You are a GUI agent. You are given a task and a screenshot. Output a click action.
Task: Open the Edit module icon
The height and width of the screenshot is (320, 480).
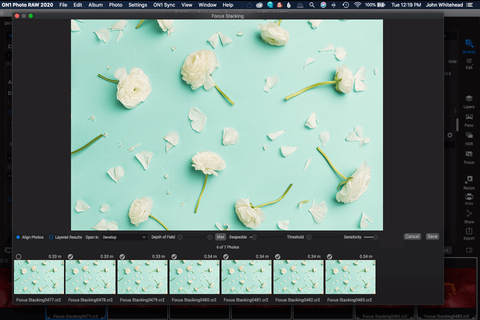pyautogui.click(x=469, y=61)
